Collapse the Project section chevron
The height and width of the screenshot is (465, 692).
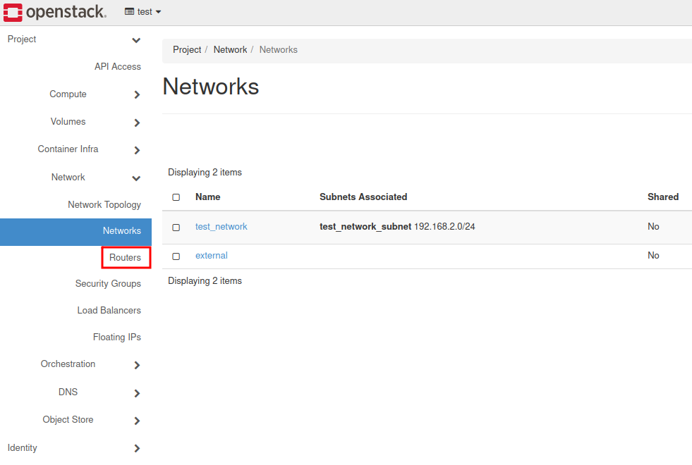pos(137,40)
